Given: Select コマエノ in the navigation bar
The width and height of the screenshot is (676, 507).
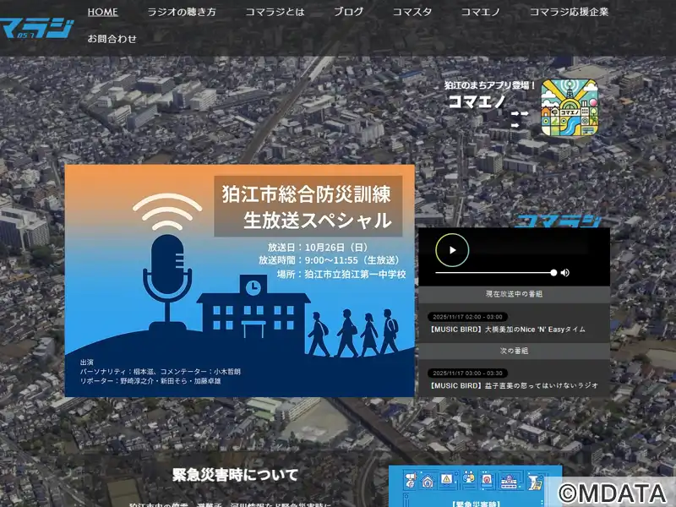Looking at the screenshot, I should pos(480,12).
